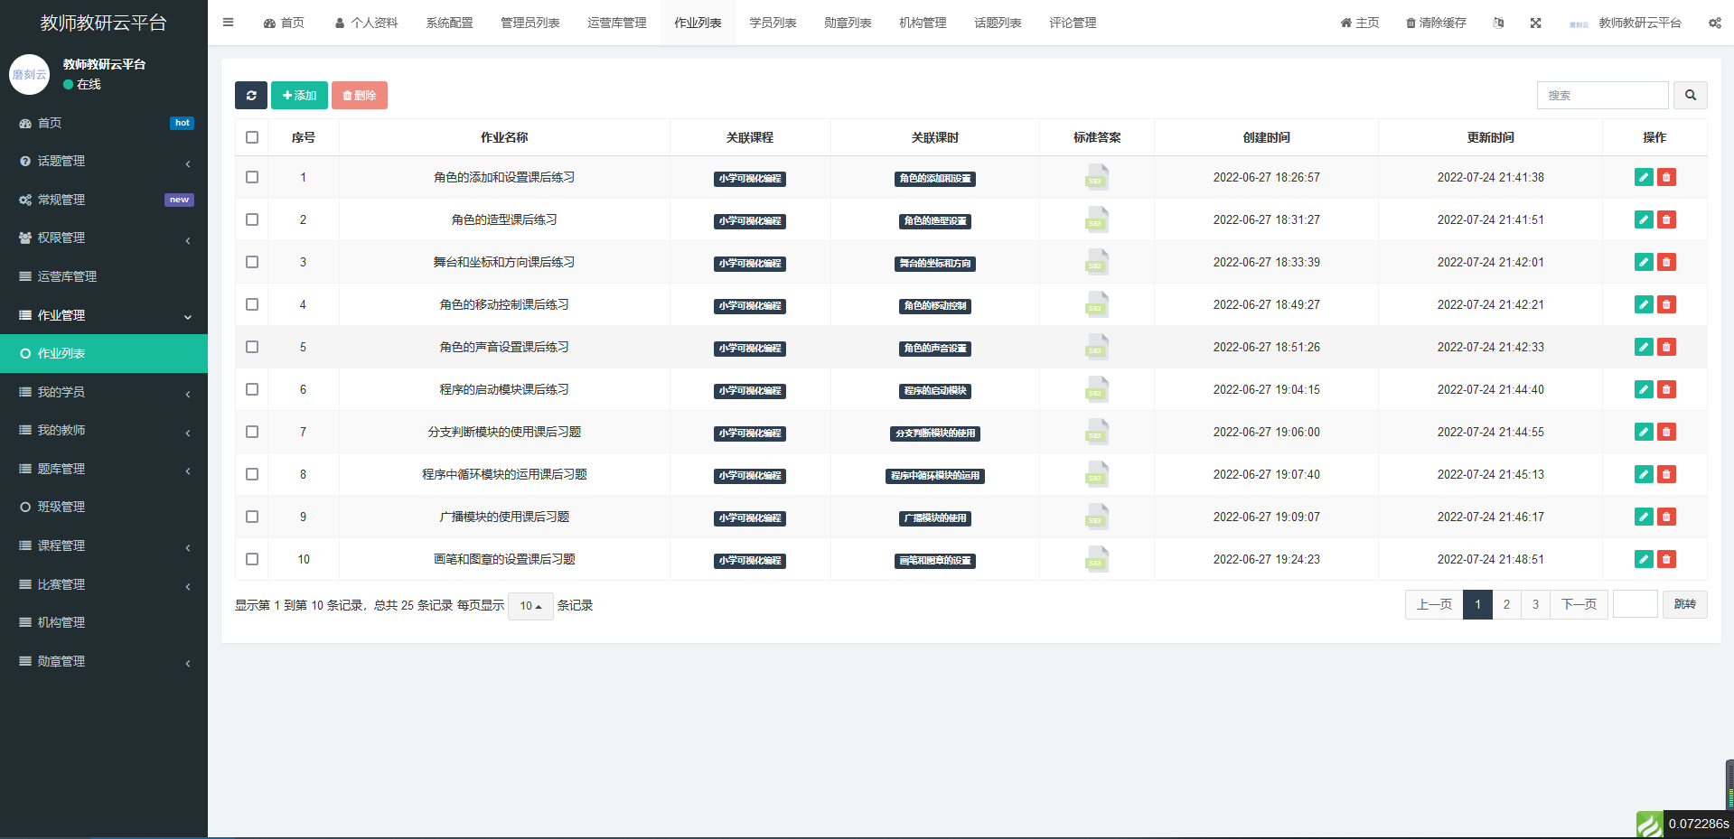1734x839 pixels.
Task: Click the fullscreen icon in top bar
Action: 1535,23
